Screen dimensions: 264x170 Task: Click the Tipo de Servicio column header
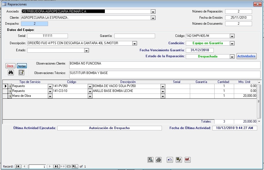point(30,82)
